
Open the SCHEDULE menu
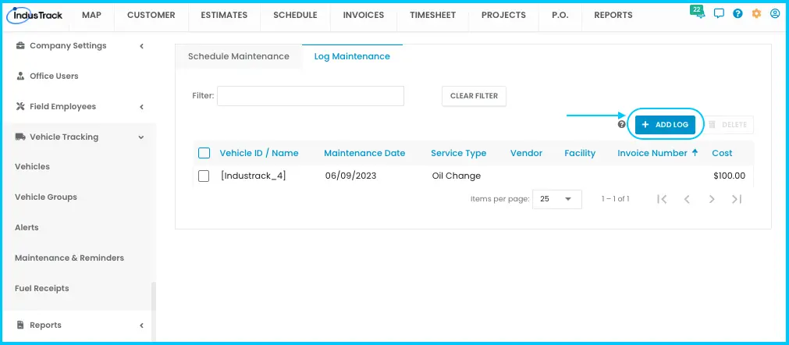click(295, 15)
